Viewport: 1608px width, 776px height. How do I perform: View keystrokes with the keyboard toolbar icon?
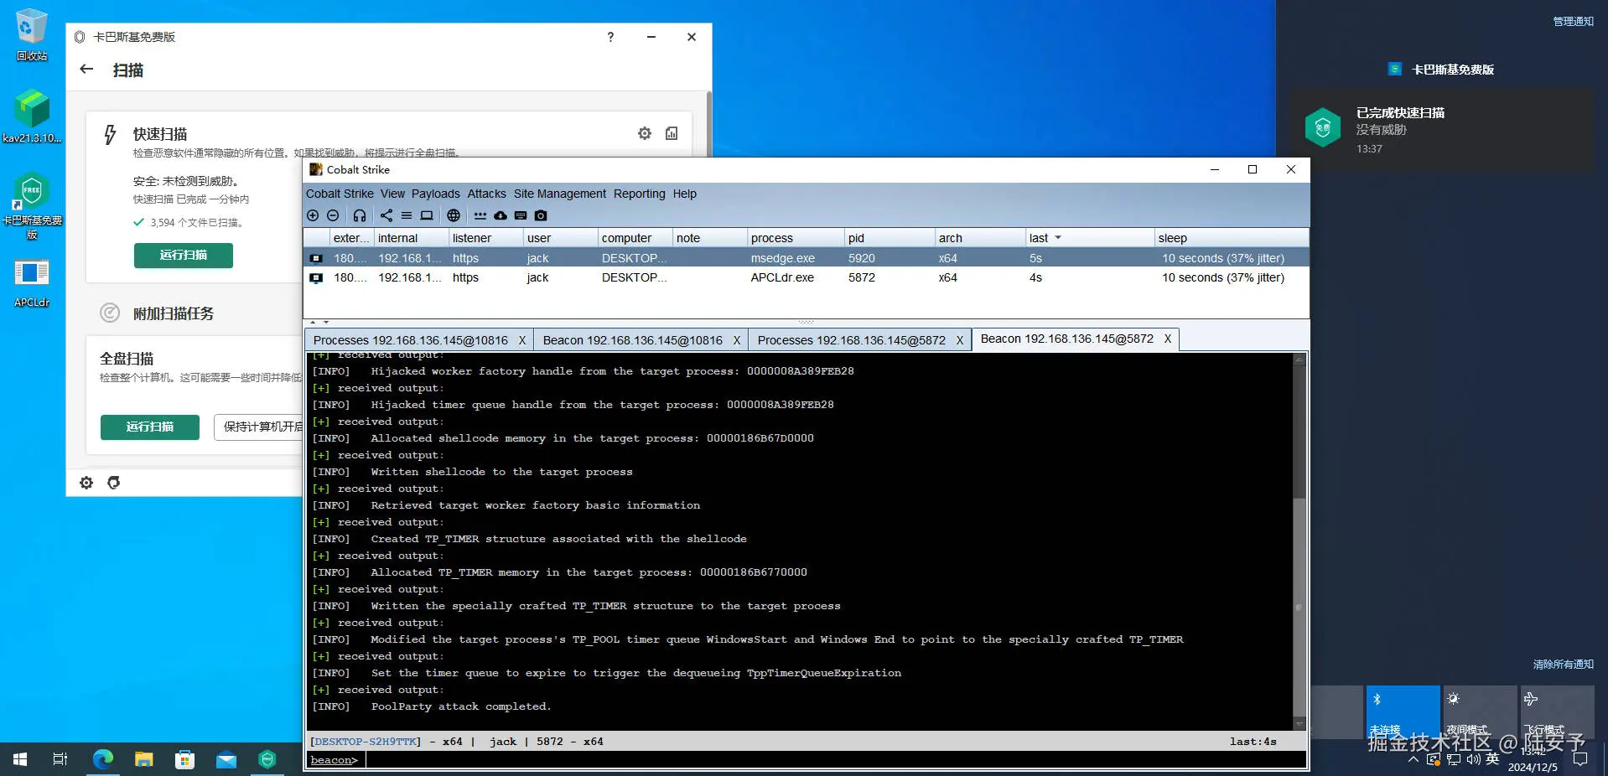[521, 215]
